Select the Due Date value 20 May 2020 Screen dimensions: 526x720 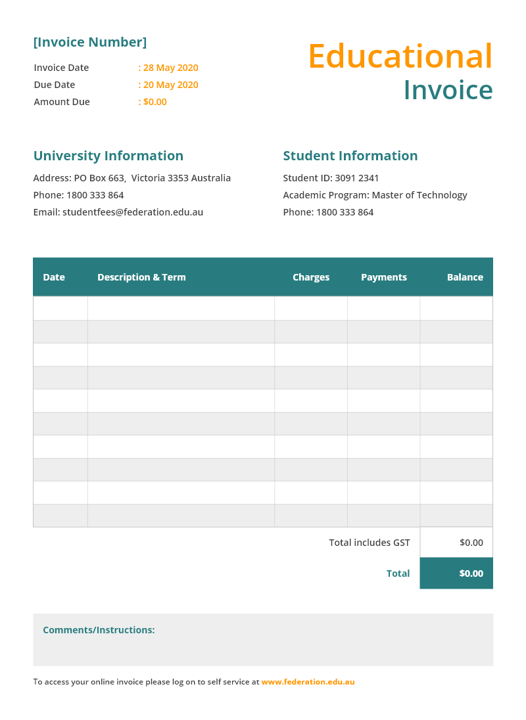point(170,85)
